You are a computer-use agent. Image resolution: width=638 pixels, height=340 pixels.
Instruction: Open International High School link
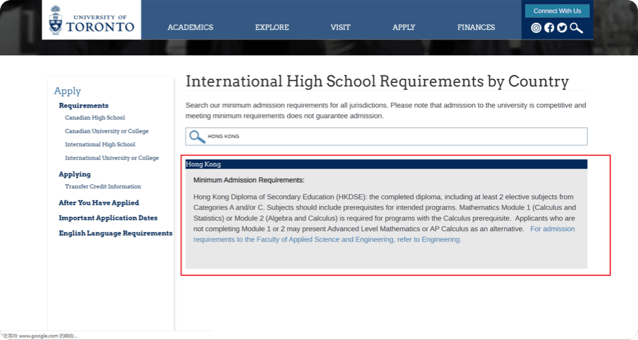[100, 144]
